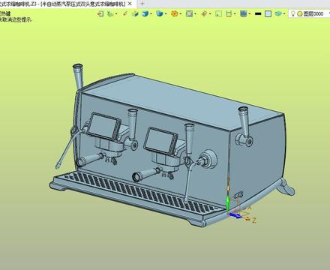The image size is (330, 270).
Task: Toggle the light blue square background icon
Action: [268, 13]
